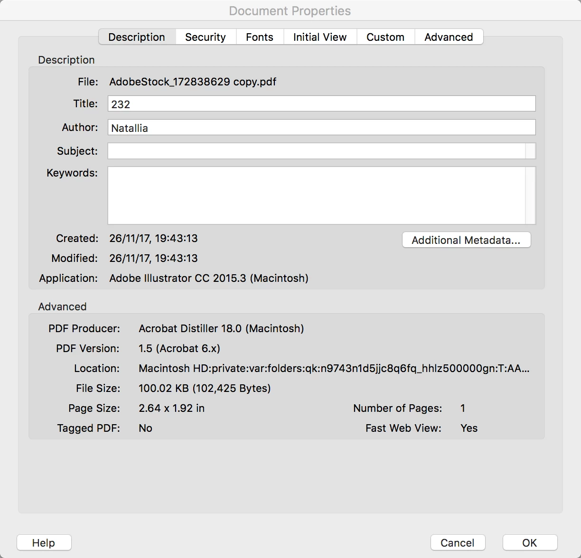Screen dimensions: 581x558
Task: Click Page Size 2.64 x 1.92 in
Action: [x=171, y=408]
